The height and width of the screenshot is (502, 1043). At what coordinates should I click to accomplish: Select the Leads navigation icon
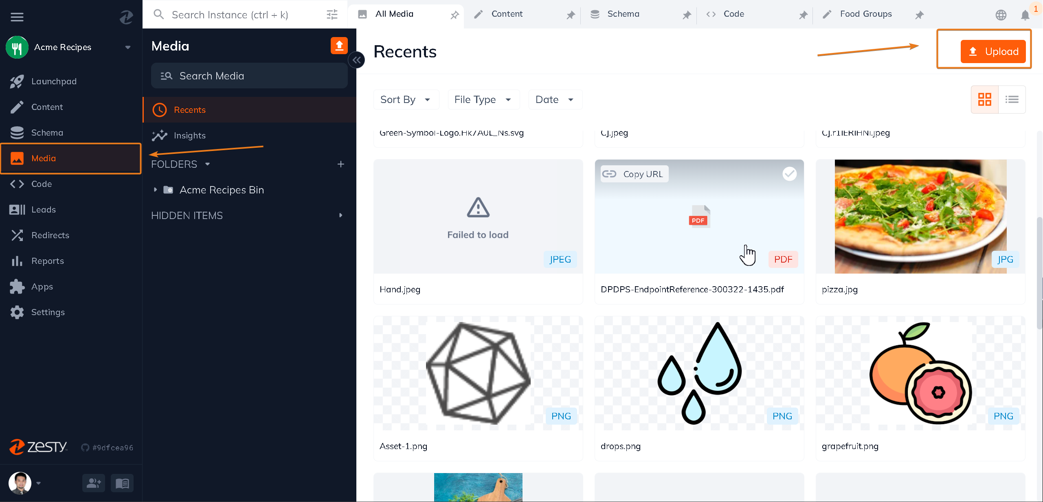point(17,209)
